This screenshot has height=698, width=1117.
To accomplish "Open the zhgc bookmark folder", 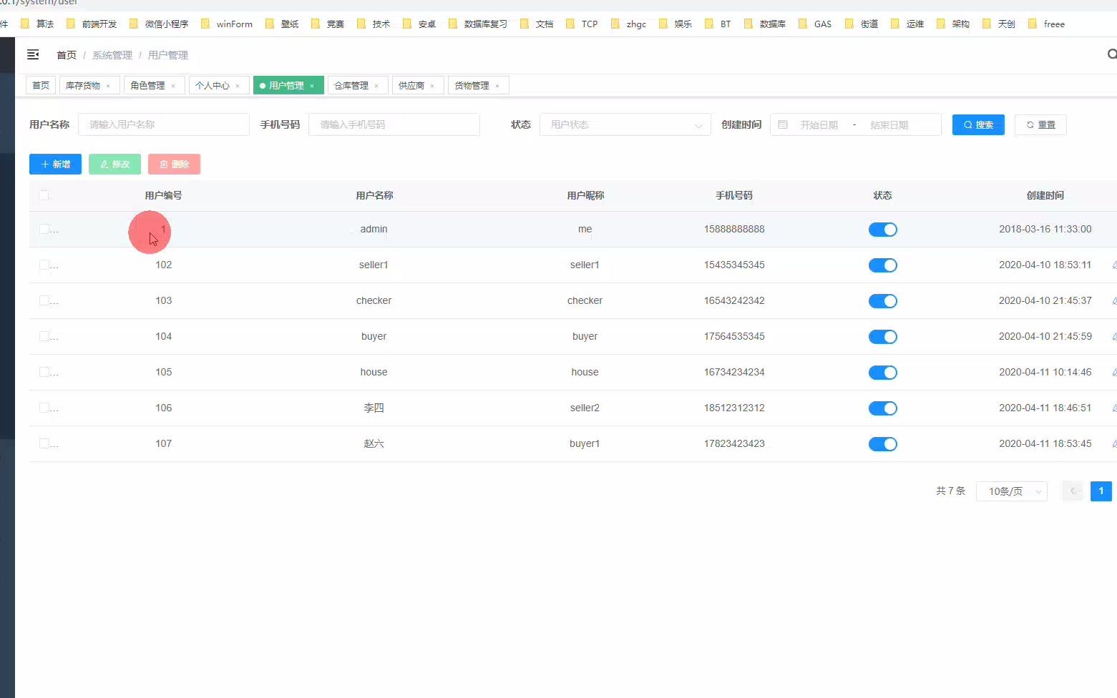I will coord(628,24).
